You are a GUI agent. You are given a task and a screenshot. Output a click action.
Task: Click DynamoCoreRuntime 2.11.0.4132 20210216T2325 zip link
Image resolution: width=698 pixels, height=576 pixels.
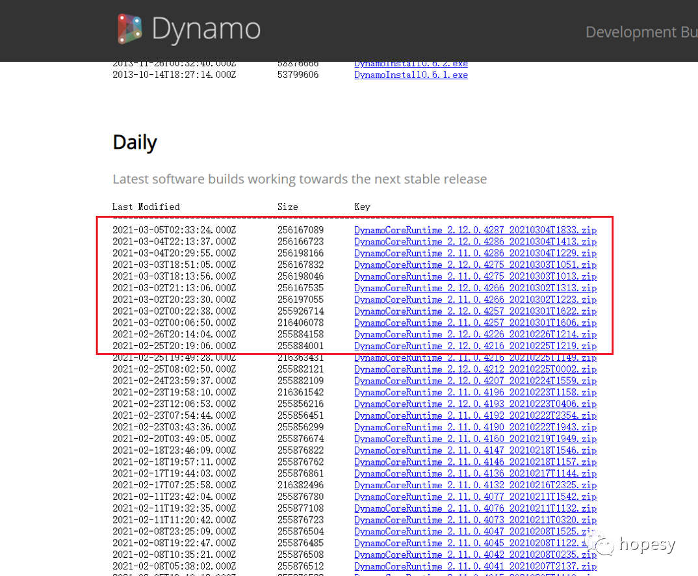pyautogui.click(x=475, y=485)
